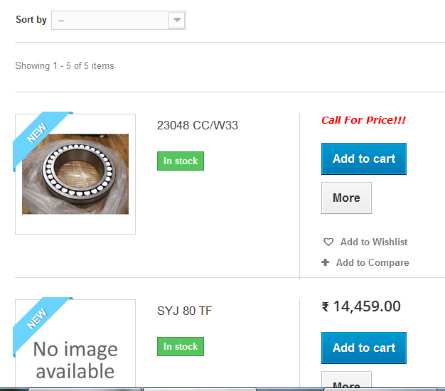Add 23048 CC/W33 to cart
Viewport: 445px width, 391px height.
364,159
